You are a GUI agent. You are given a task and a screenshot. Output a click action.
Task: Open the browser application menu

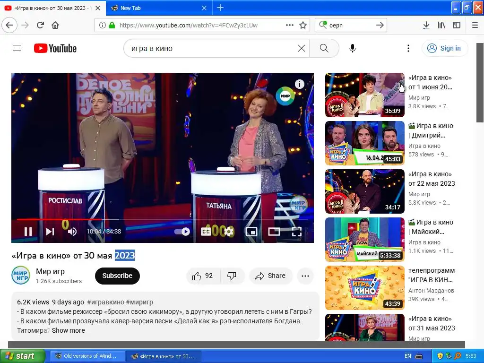point(475,25)
